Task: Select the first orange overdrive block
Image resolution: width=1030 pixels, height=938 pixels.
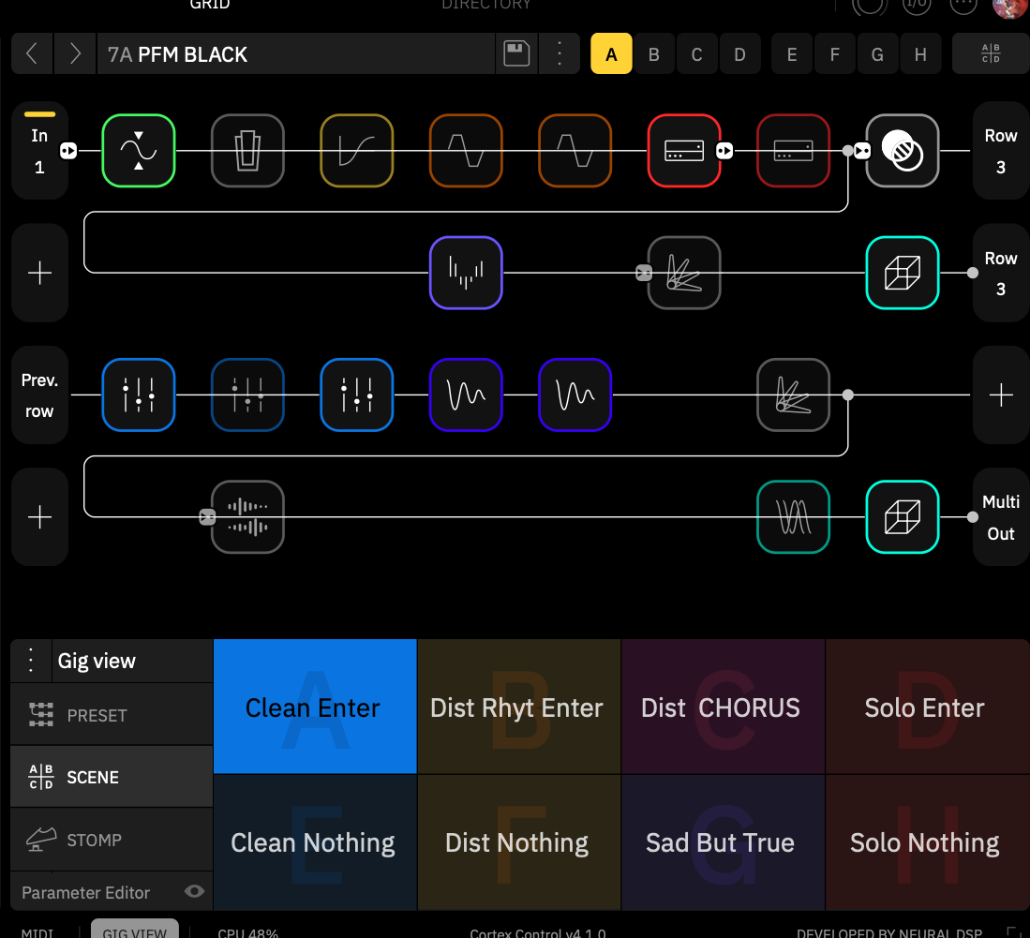Action: pyautogui.click(x=466, y=151)
